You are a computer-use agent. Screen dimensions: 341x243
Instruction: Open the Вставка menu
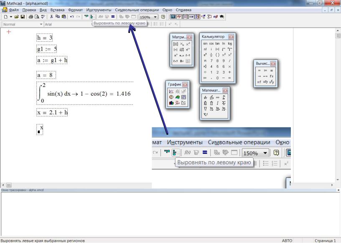(57, 10)
